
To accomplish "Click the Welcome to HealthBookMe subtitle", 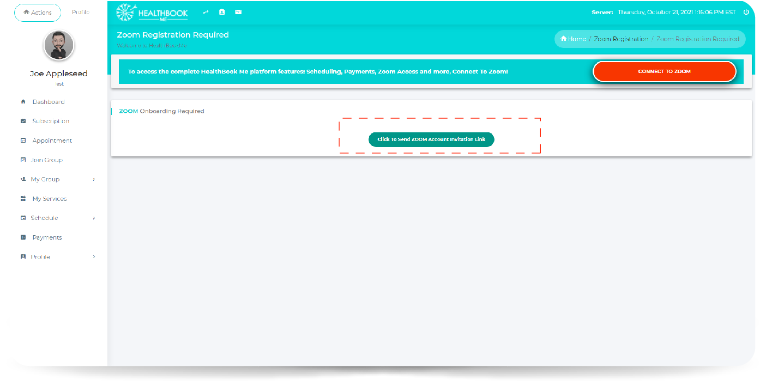I will coord(152,46).
